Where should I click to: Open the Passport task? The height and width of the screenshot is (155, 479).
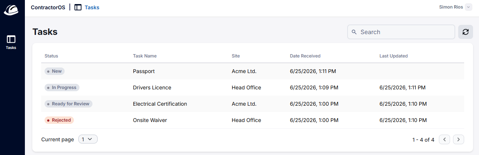pyautogui.click(x=144, y=71)
